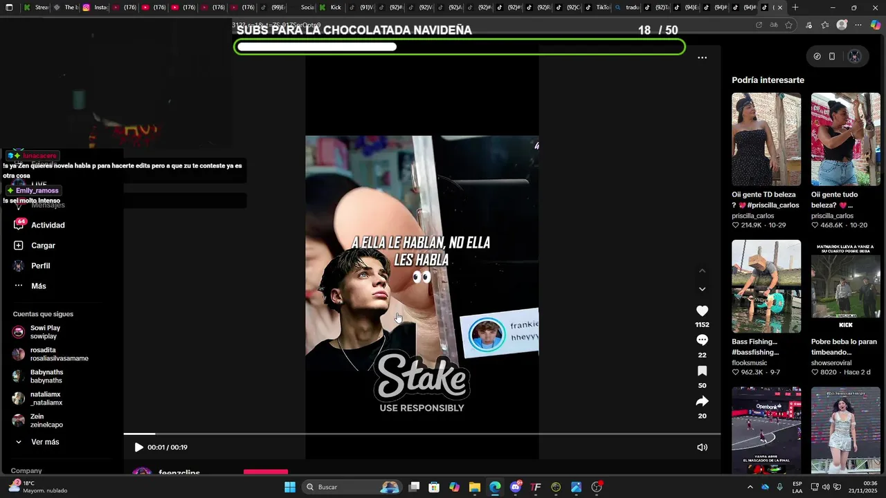Open a new browser tab
This screenshot has height=498, width=886.
(x=795, y=8)
